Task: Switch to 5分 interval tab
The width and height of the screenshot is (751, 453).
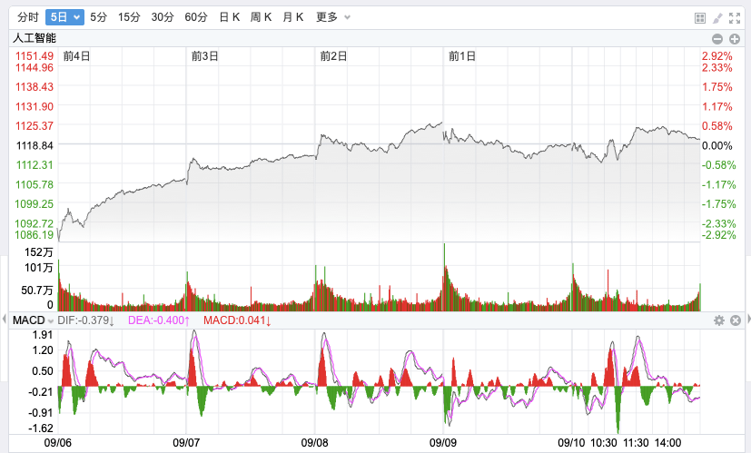Action: coord(98,17)
